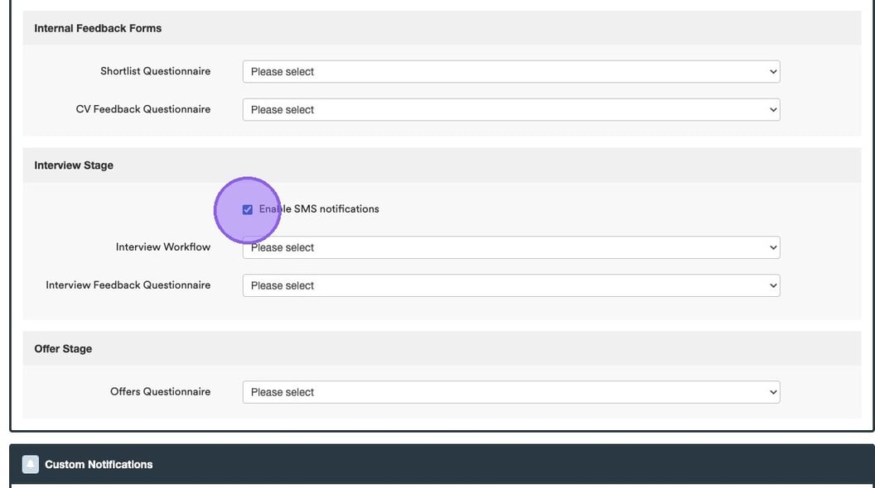Open the Offers Questionnaire dropdown
Screen dimensions: 875x488
click(x=510, y=392)
